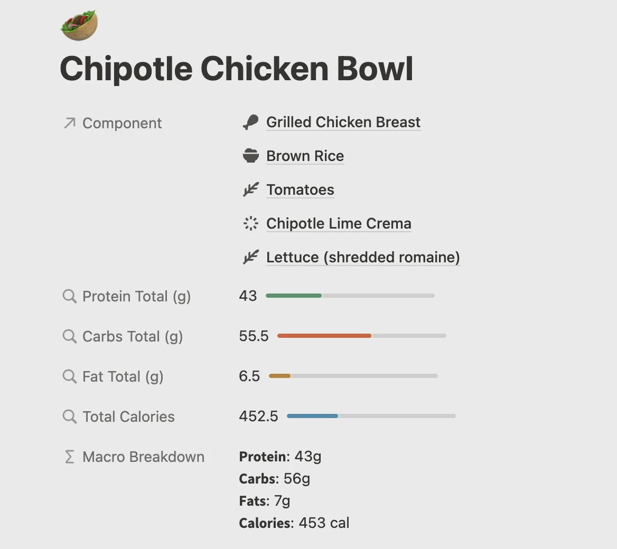The image size is (617, 549).
Task: Open Lettuce (shredded romaine) relation page
Action: pos(363,258)
